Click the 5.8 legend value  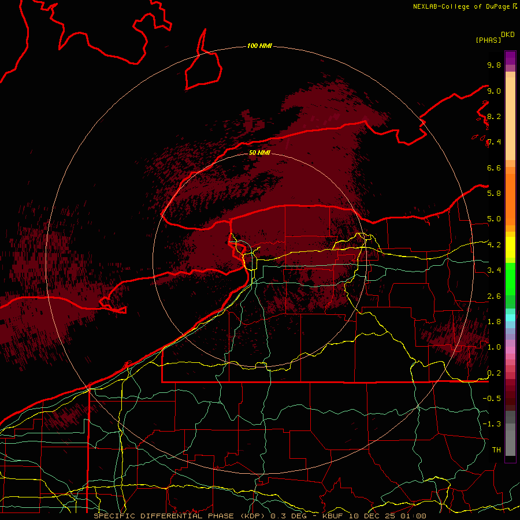pos(494,194)
